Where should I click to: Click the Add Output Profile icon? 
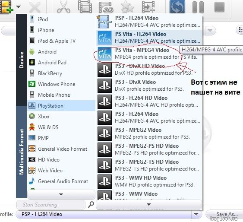[x=148, y=7]
